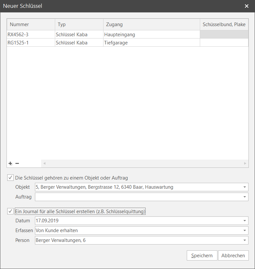Screen dimensions: 255x269
Task: Toggle the 'Ein Journal für alle Schlüssel erstellen' checkbox
Action: (x=10, y=212)
